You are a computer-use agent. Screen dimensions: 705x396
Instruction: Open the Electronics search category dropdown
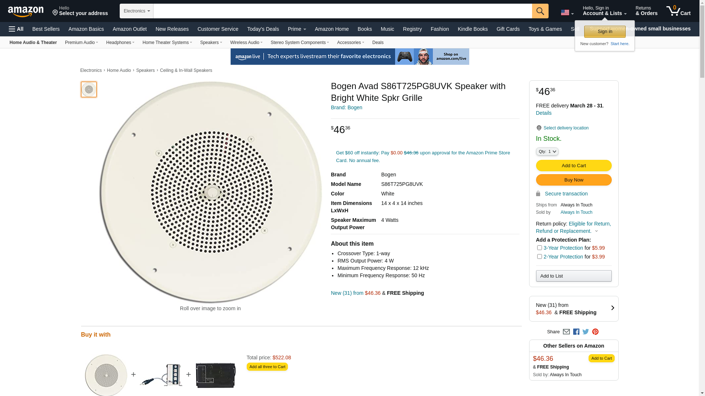(x=136, y=11)
